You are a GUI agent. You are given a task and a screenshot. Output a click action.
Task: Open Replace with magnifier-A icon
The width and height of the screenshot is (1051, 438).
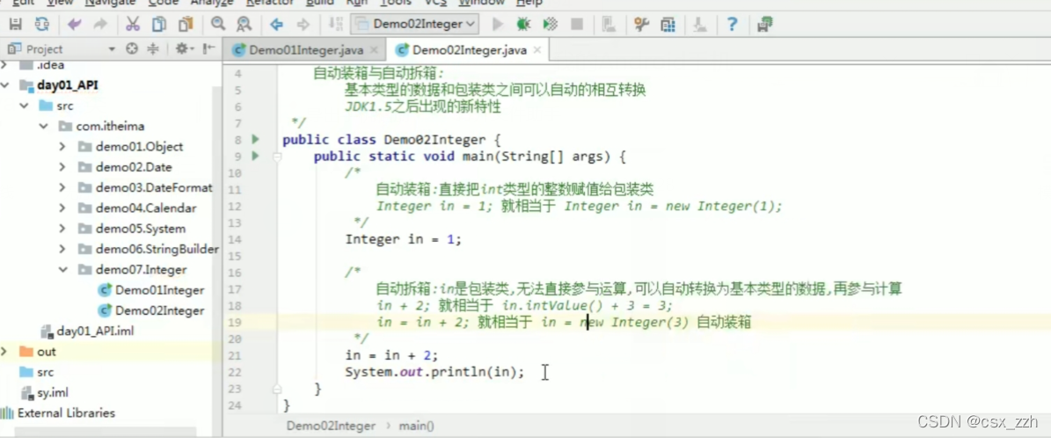tap(244, 24)
